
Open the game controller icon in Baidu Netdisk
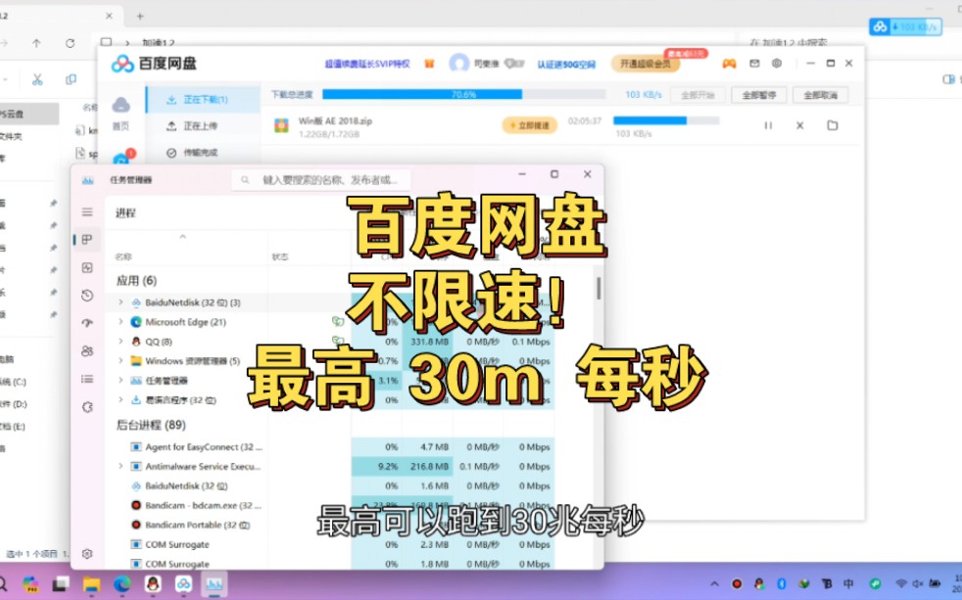pyautogui.click(x=729, y=63)
